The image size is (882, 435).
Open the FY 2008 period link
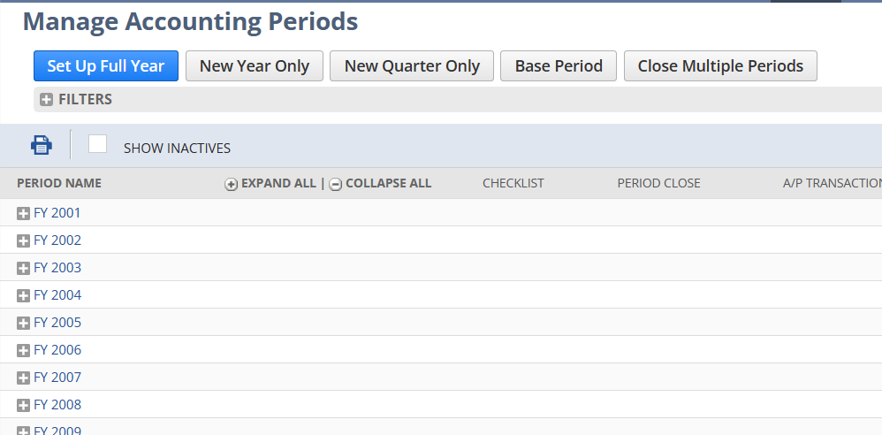[57, 405]
